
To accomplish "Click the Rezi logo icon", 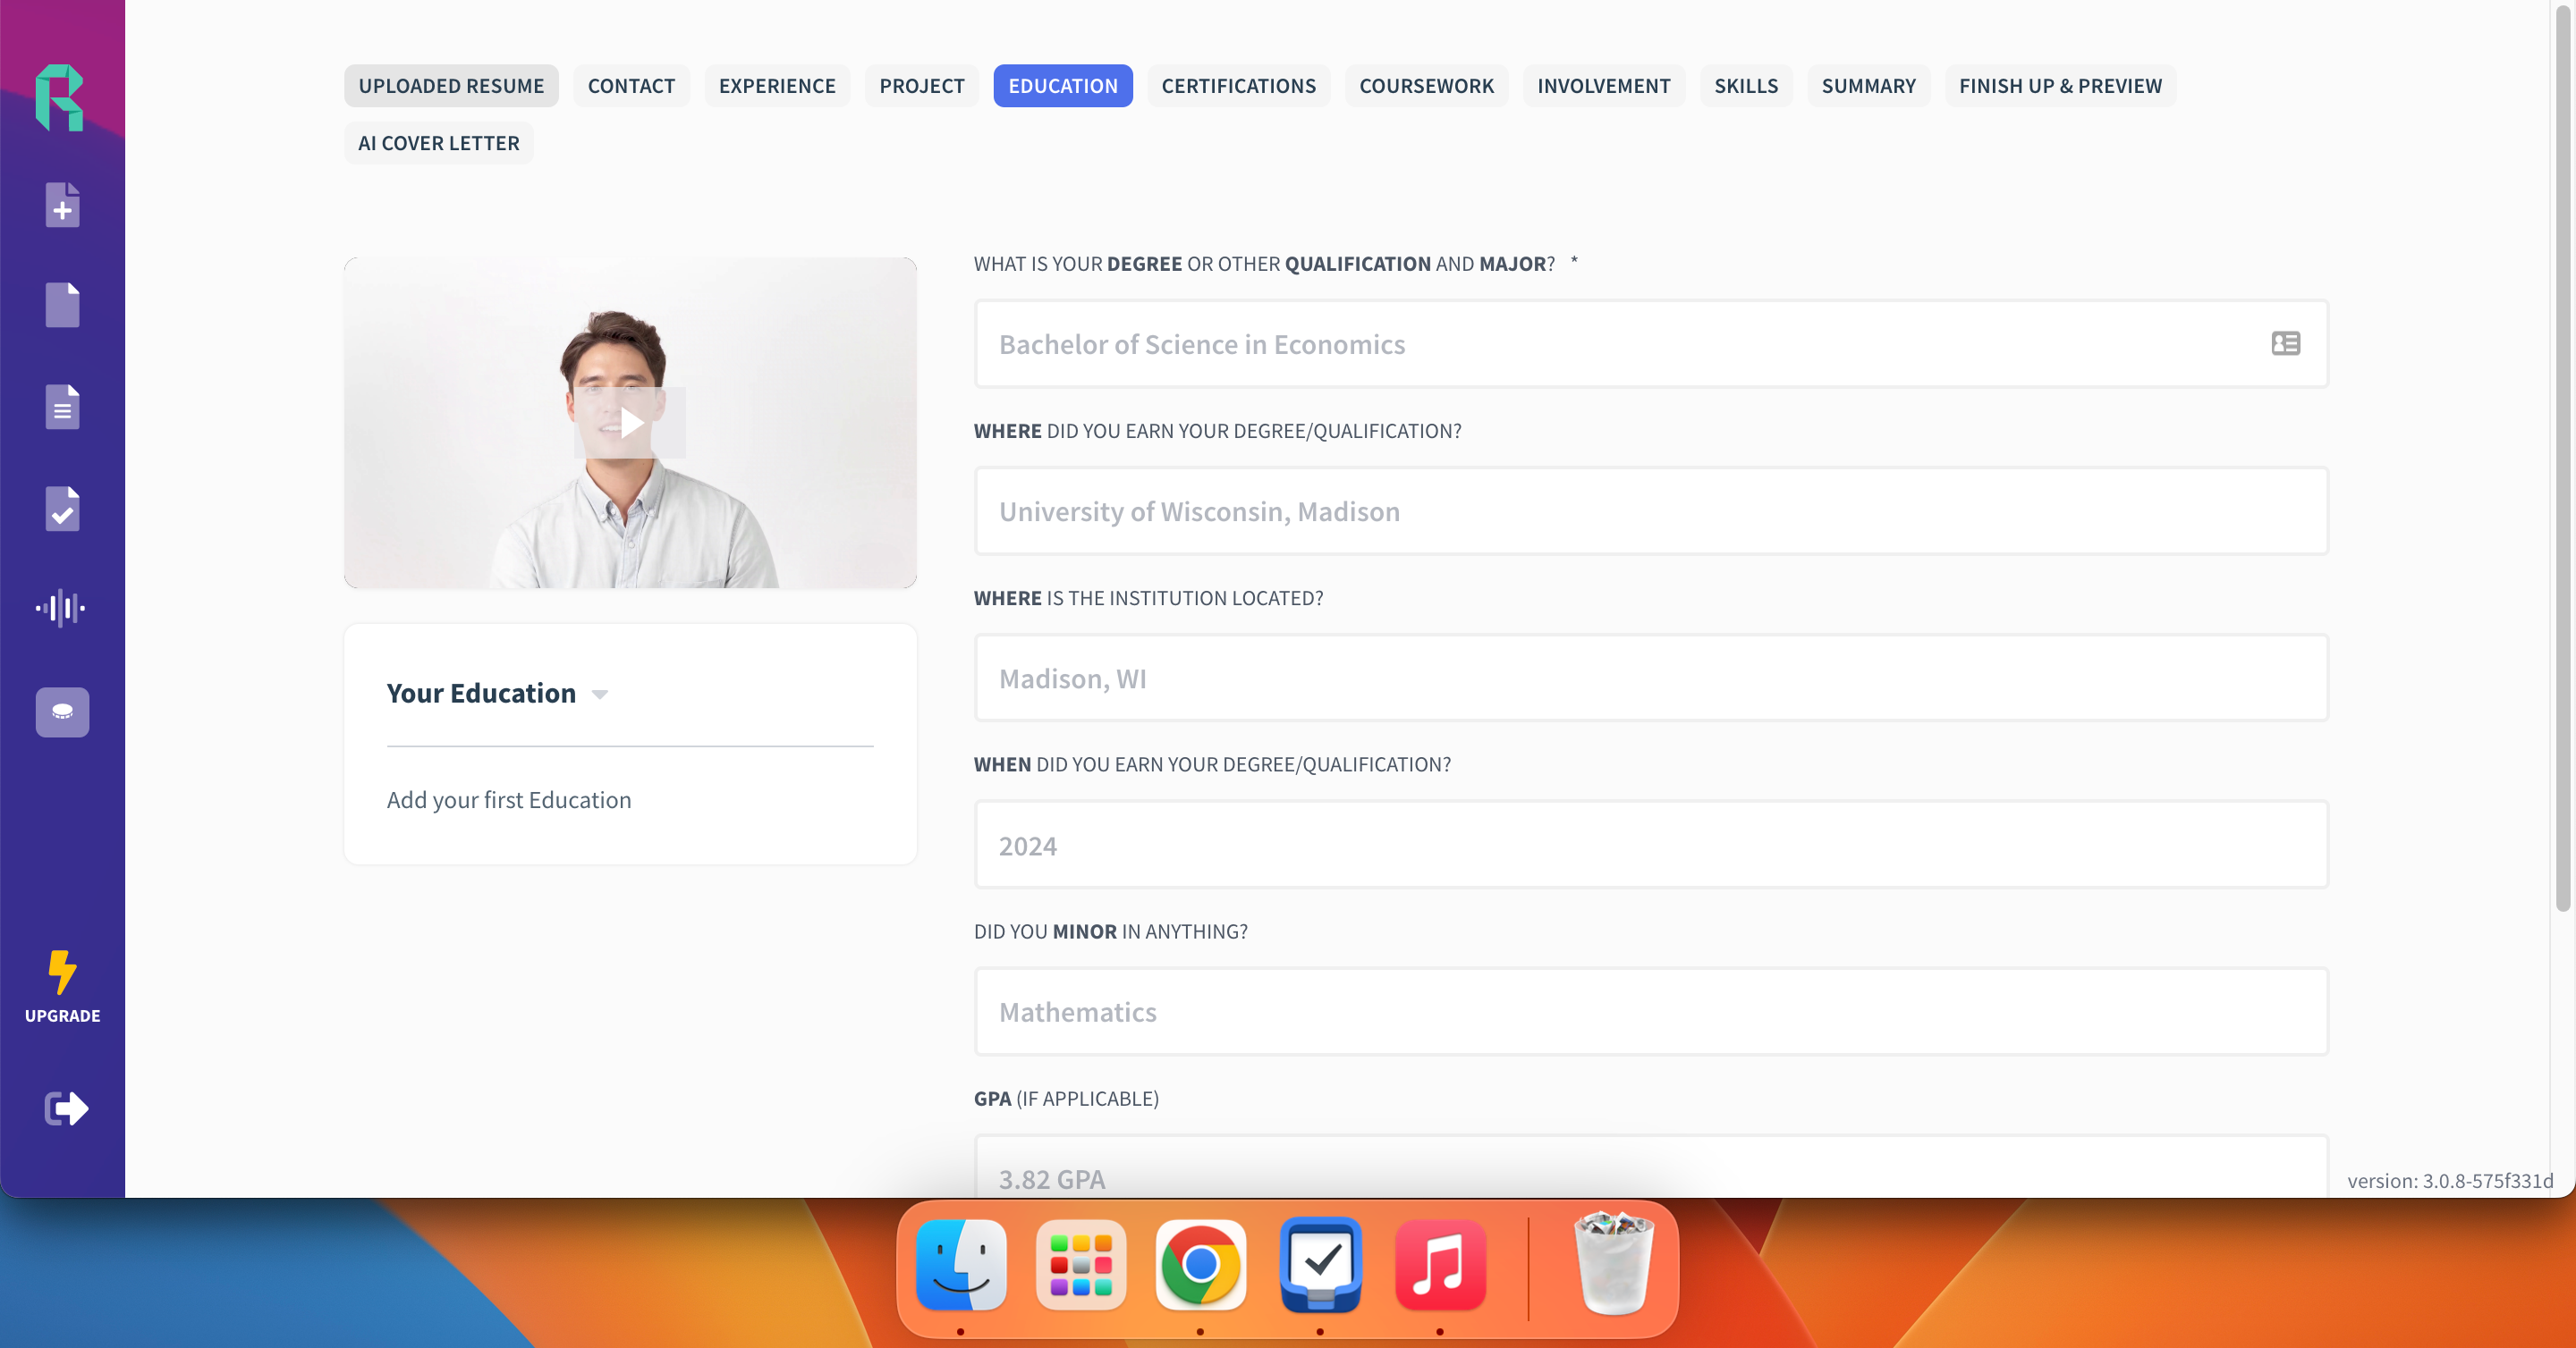I will [60, 97].
